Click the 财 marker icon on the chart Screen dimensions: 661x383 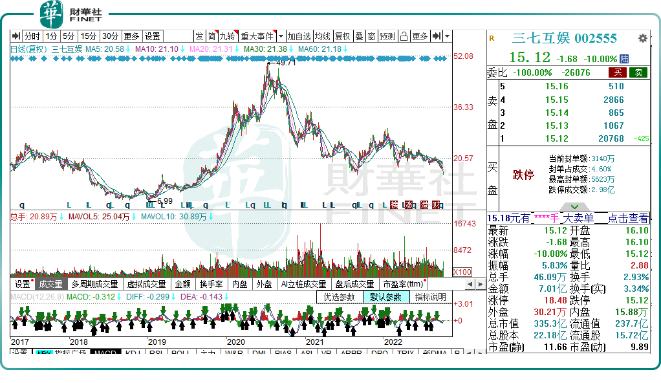[x=436, y=205]
